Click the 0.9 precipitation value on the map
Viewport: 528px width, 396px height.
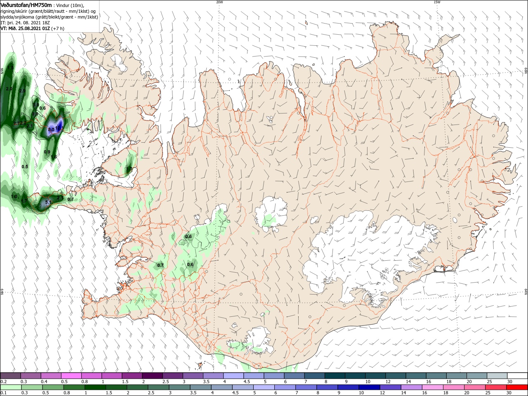(x=47, y=152)
